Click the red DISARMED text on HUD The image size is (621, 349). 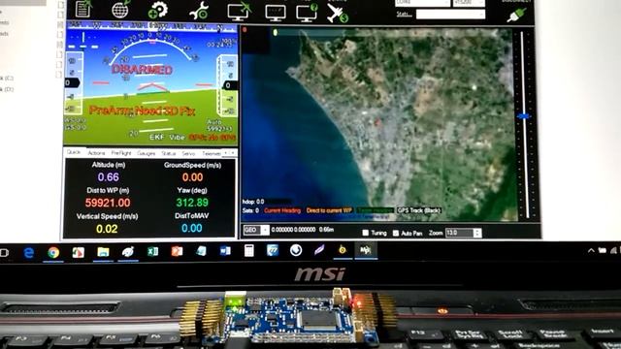[x=142, y=70]
